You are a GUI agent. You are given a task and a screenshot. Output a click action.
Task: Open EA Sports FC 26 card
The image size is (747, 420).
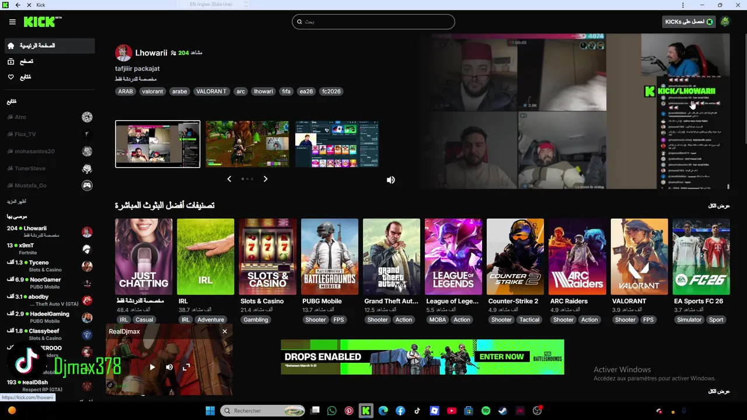pos(701,257)
